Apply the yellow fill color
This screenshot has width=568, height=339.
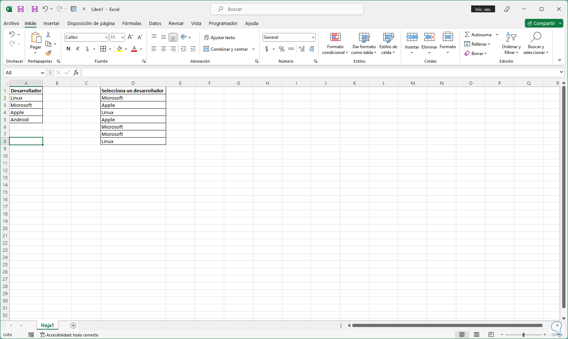point(119,49)
